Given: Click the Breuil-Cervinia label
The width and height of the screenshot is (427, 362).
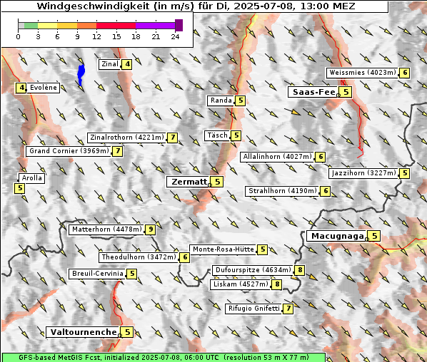Looking at the screenshot, I should [x=98, y=274].
